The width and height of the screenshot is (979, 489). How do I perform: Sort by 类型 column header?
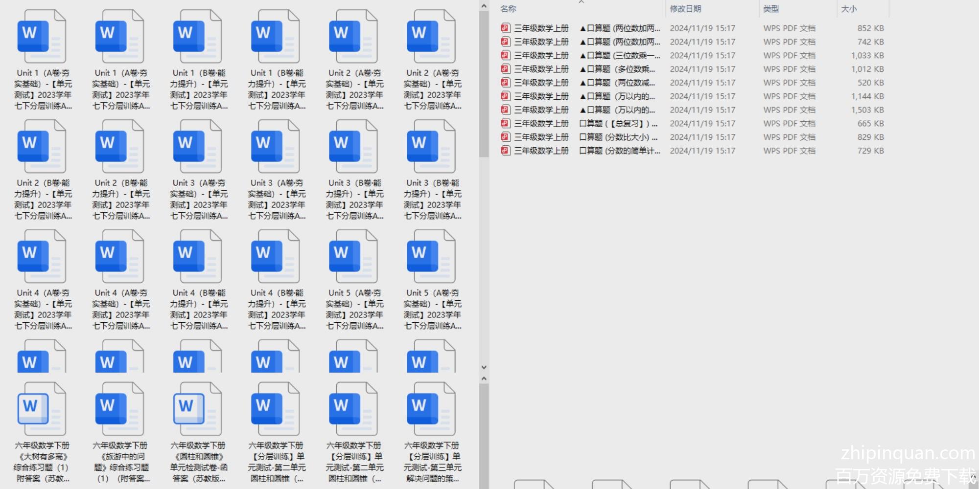coord(771,9)
